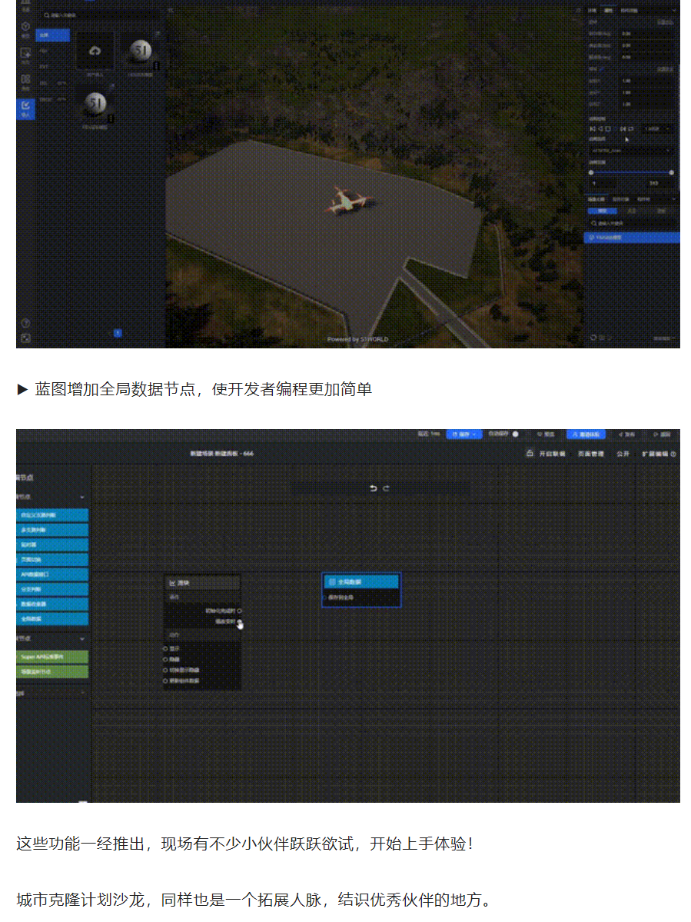Click the 发布 button
Screen dimensions: 691x922
click(629, 434)
